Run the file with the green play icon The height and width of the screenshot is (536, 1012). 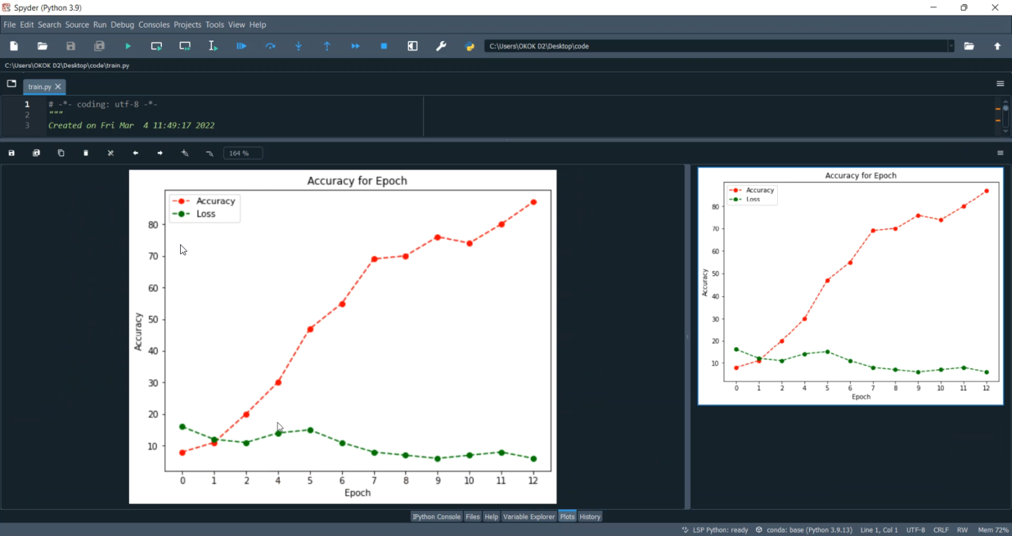tap(128, 46)
